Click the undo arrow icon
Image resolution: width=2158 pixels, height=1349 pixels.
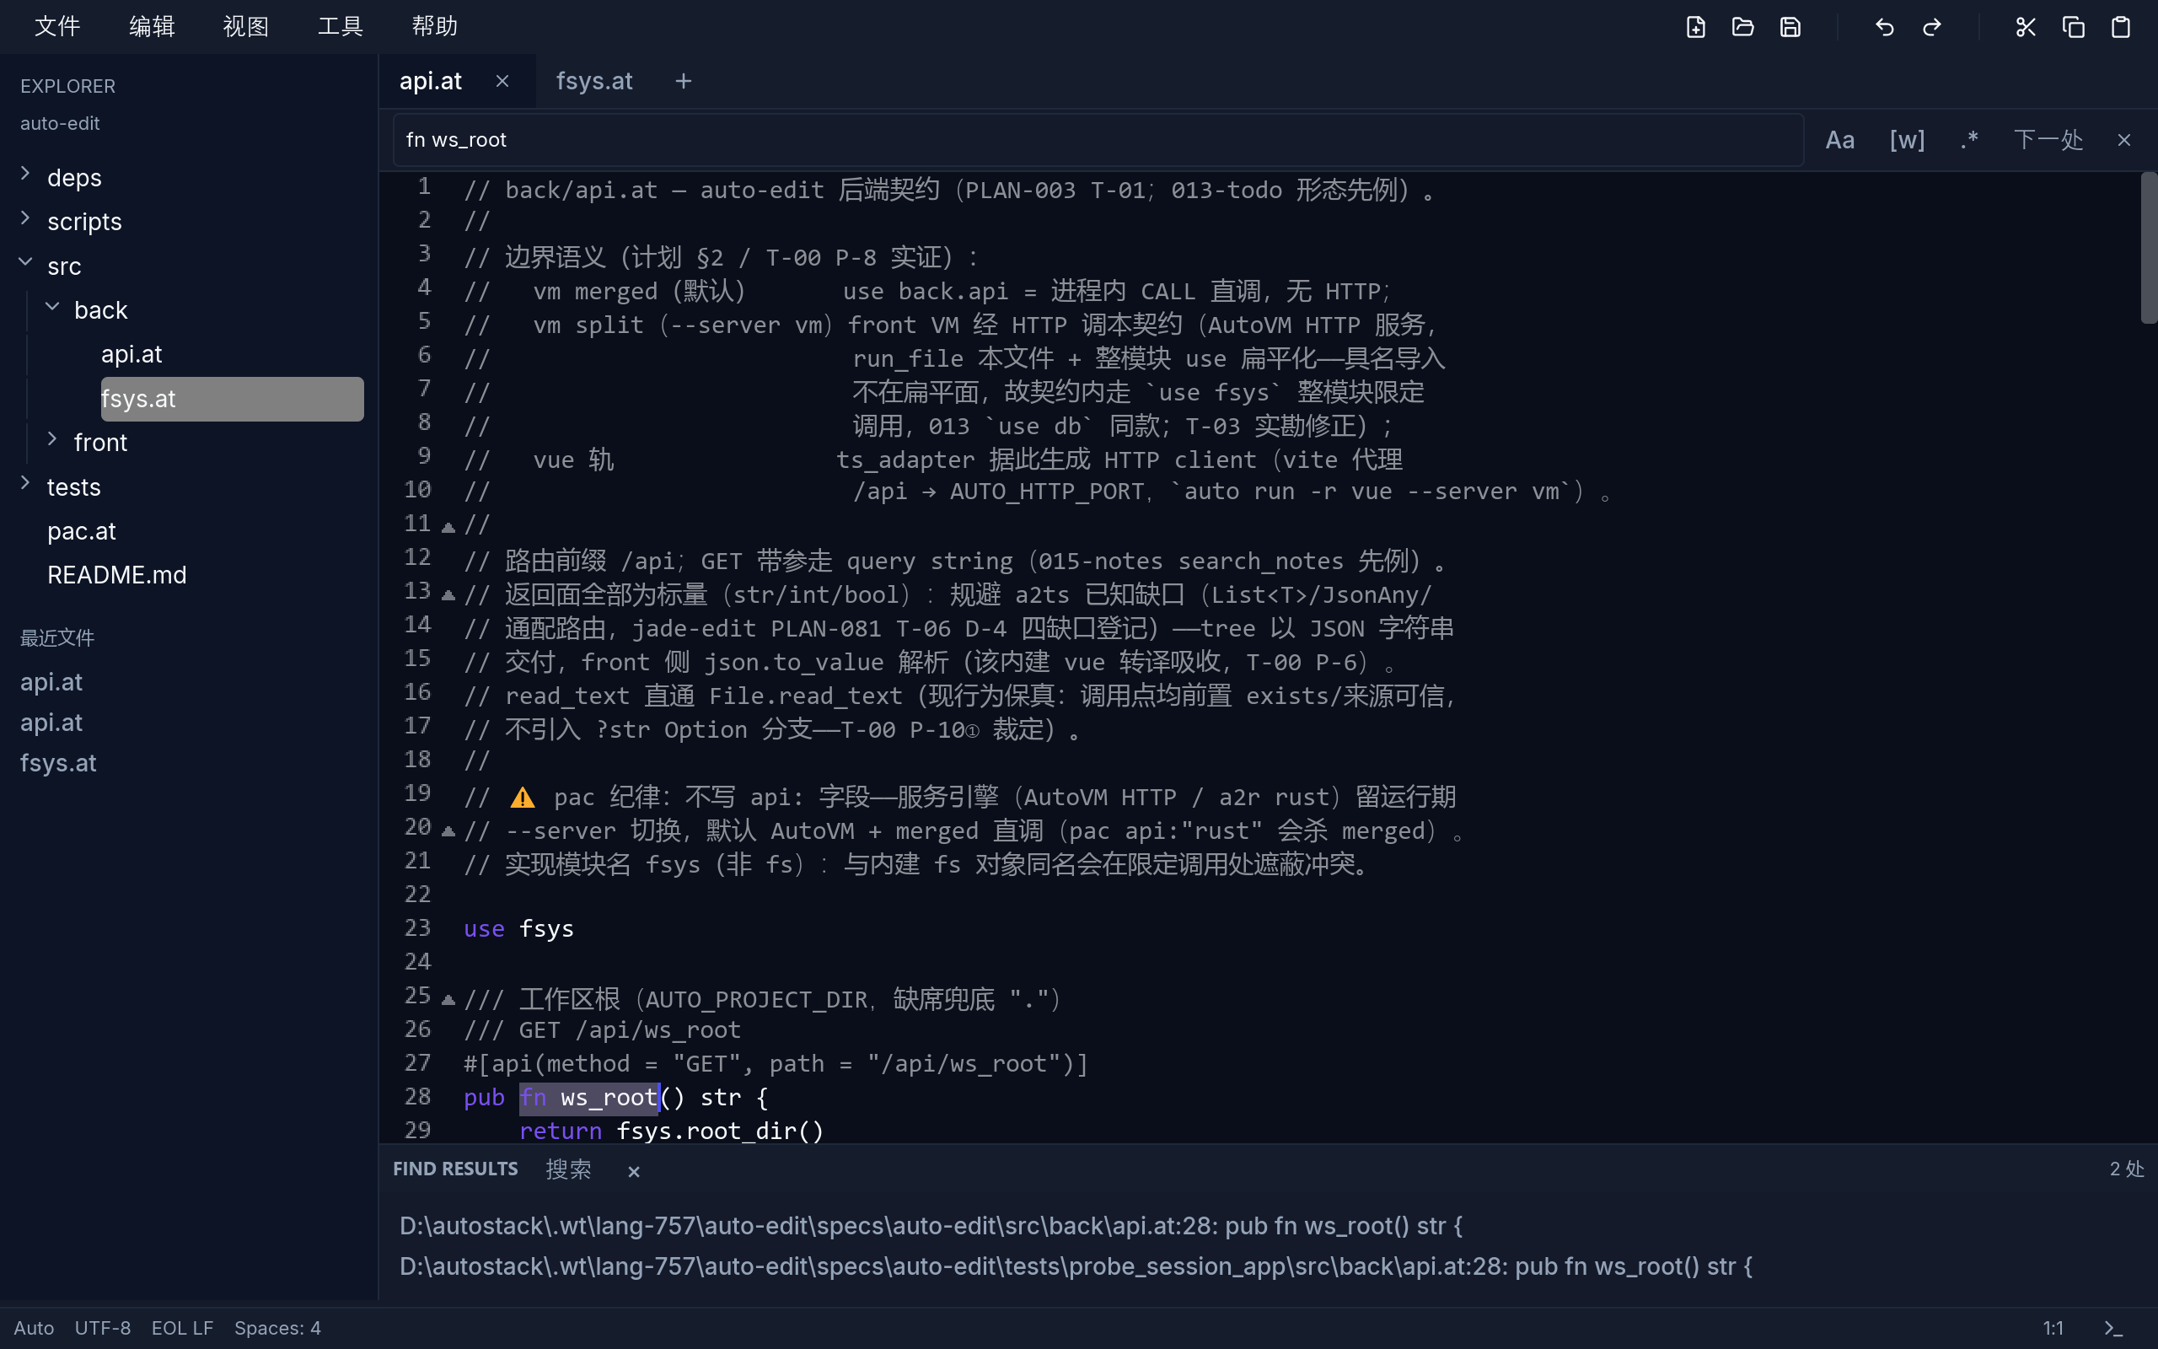1884,27
